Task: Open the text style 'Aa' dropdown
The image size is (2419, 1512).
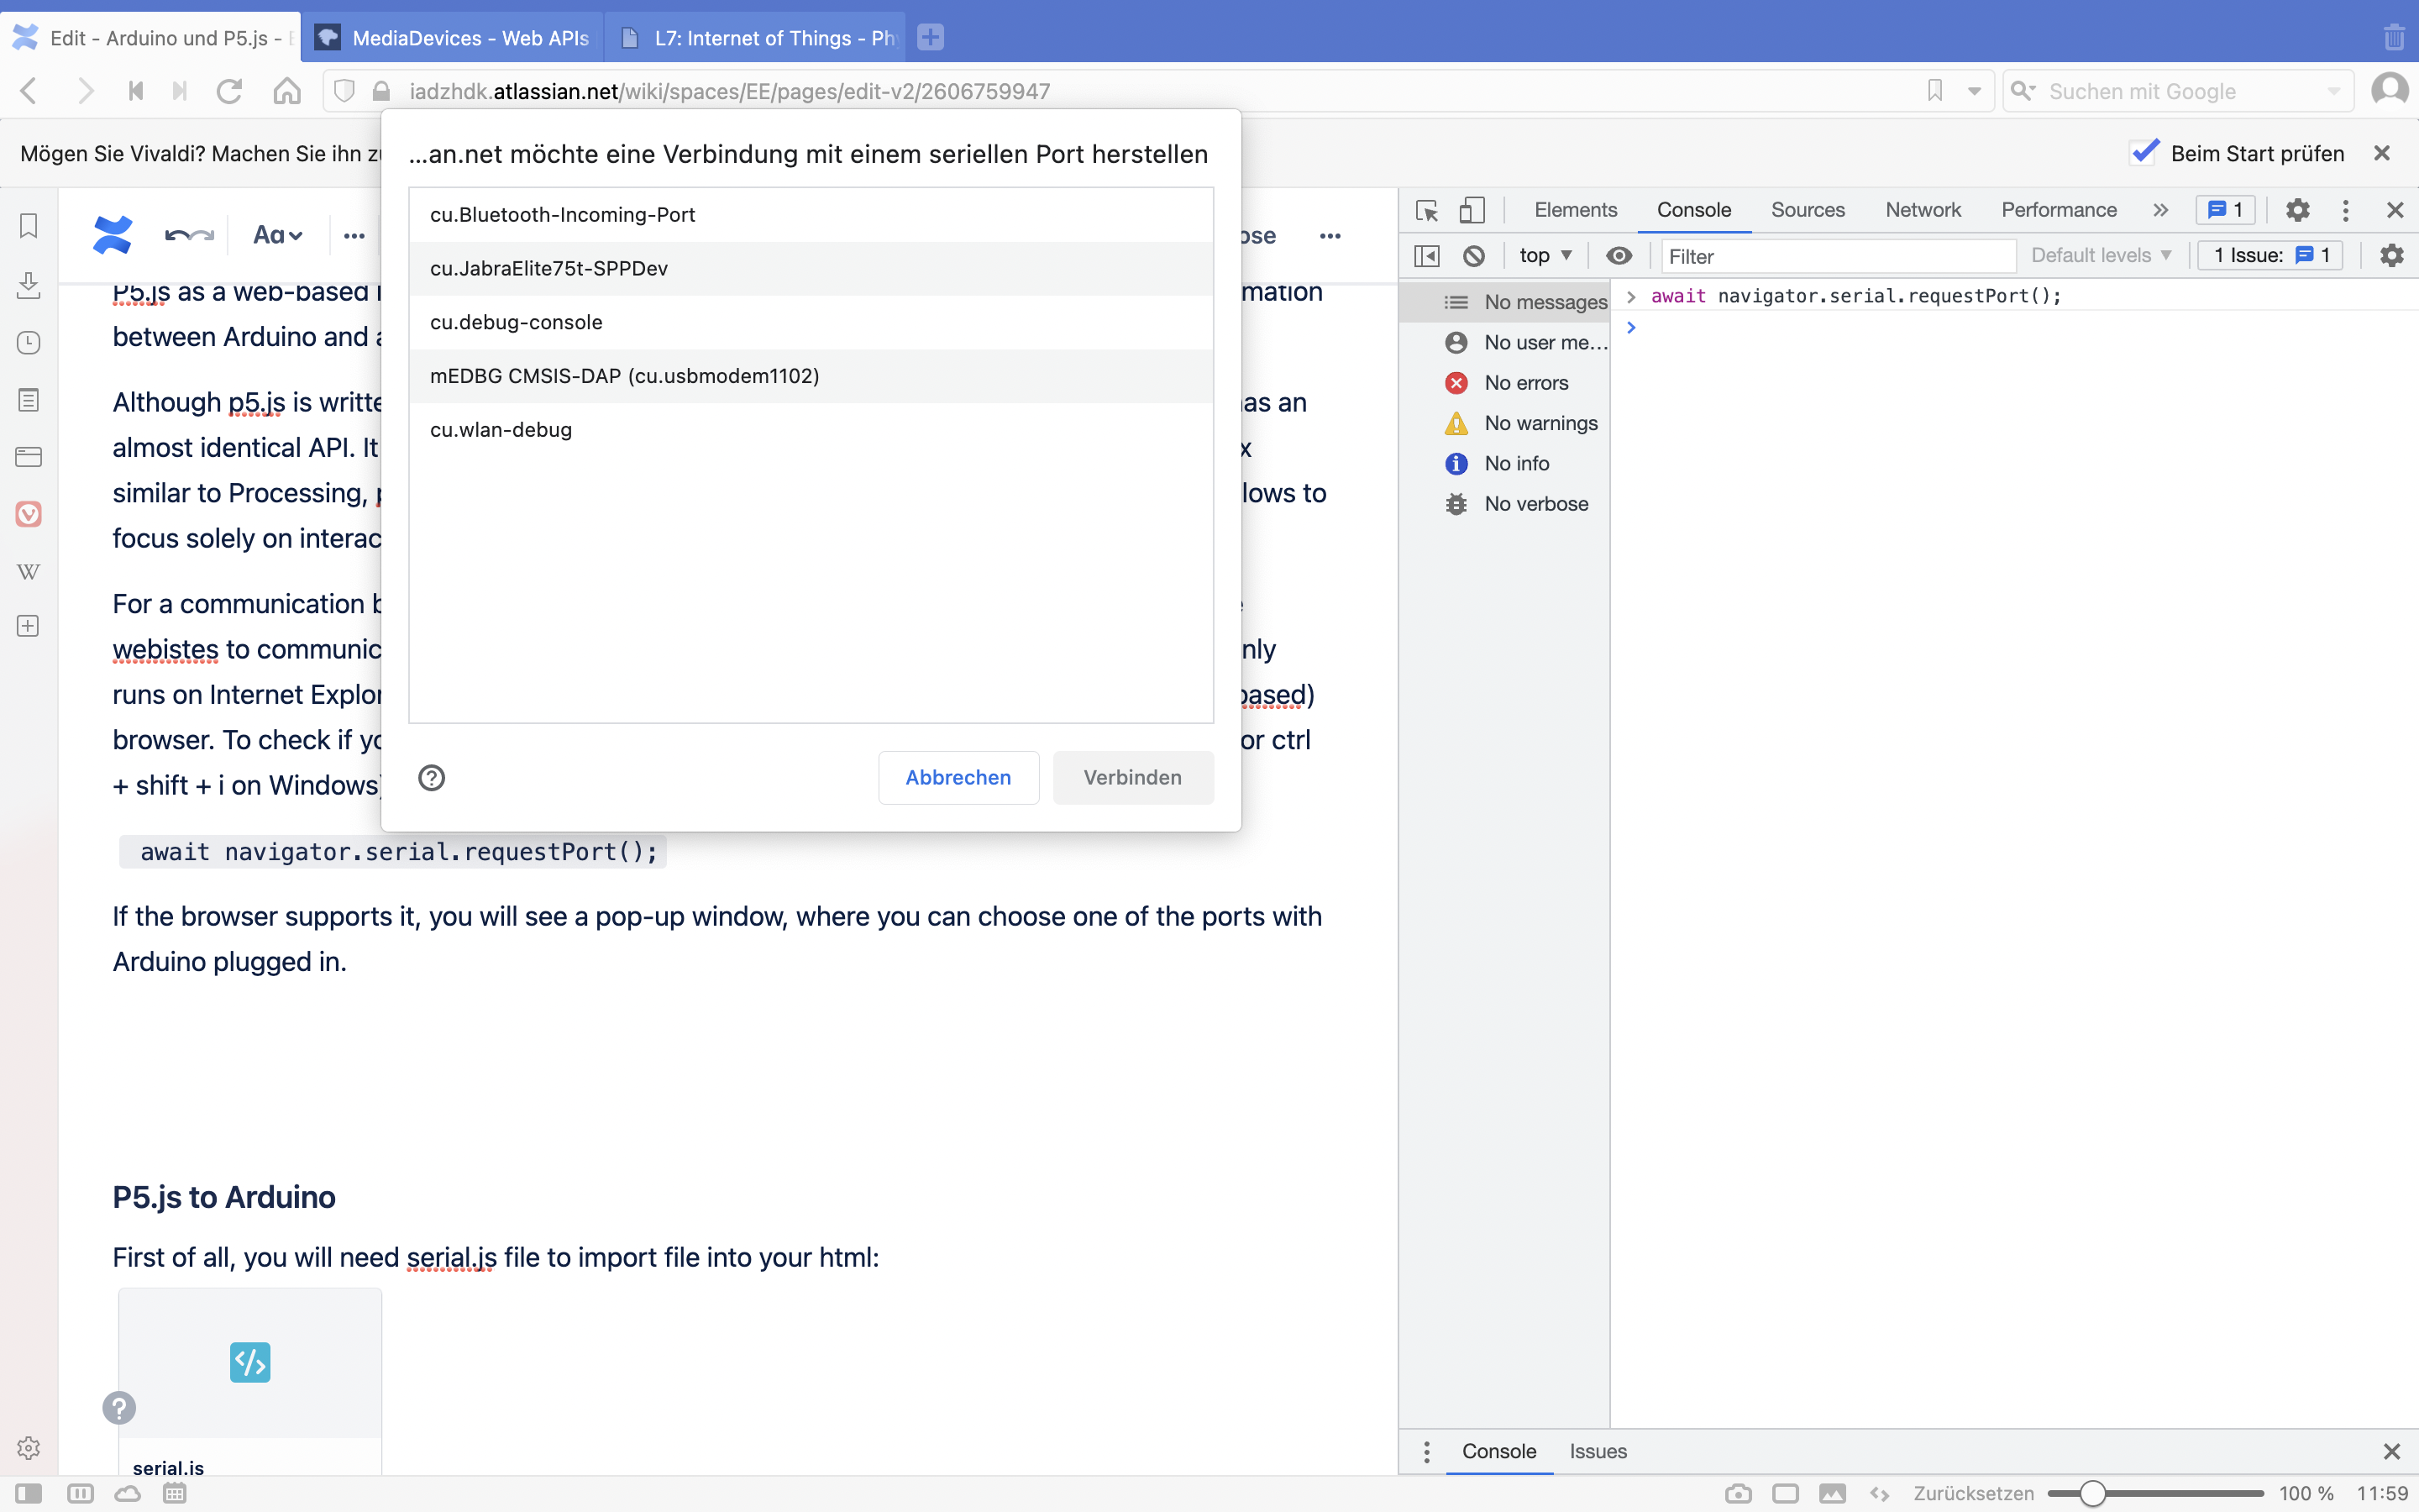Action: pos(277,235)
